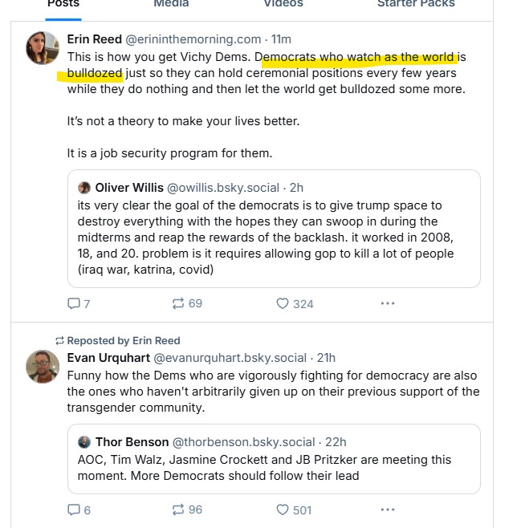Open the @erininthemorning.com handle link
This screenshot has height=528, width=521.
coord(205,39)
